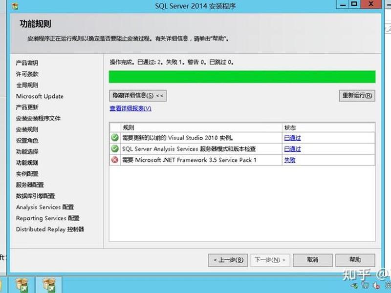Maximize the SQL Server 2014 setup window
This screenshot has width=391, height=293.
point(354,4)
